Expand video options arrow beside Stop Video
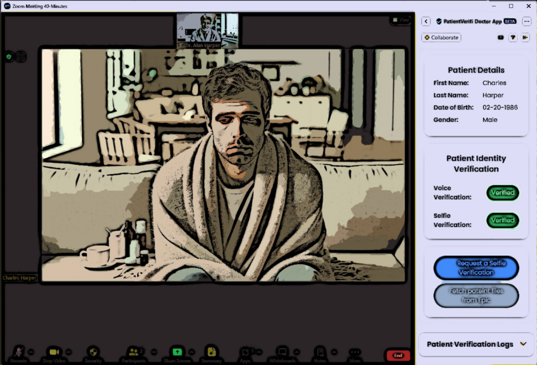Image resolution: width=537 pixels, height=365 pixels. (x=68, y=351)
